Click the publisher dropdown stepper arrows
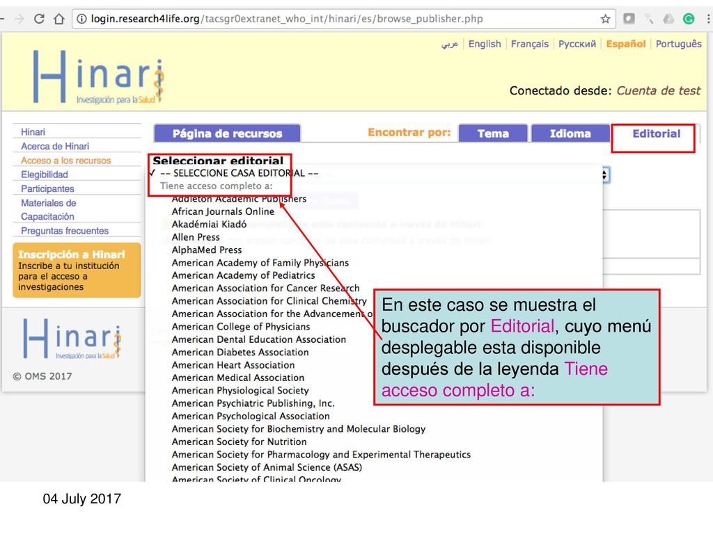The width and height of the screenshot is (713, 534). point(604,175)
